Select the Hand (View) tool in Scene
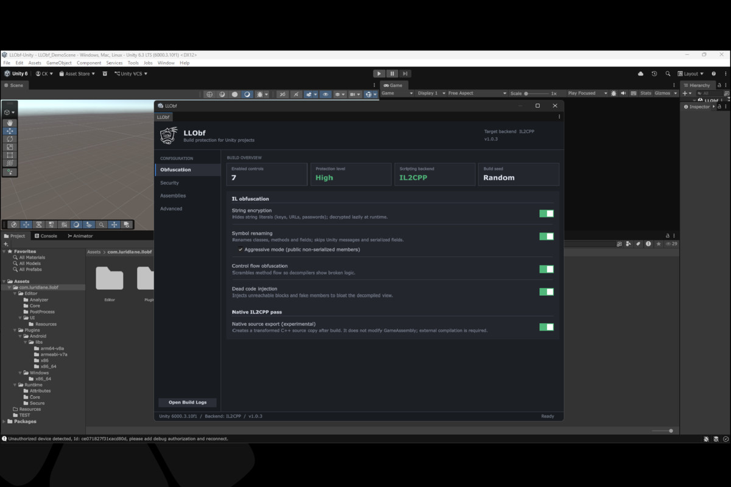This screenshot has height=487, width=731. [x=10, y=123]
